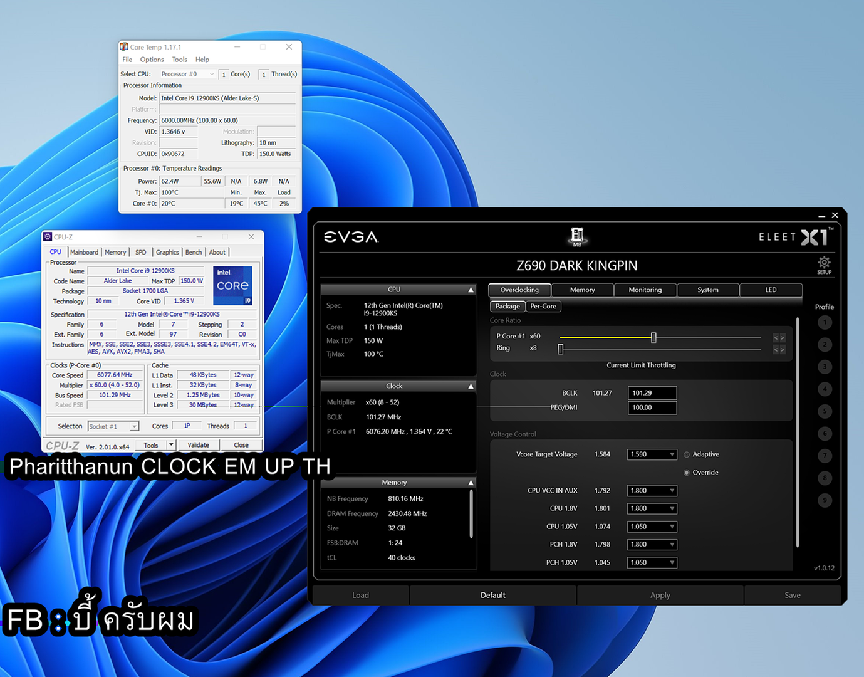Screen dimensions: 864x677
Task: Select profile slot 9 in ELEET X1
Action: pos(825,500)
